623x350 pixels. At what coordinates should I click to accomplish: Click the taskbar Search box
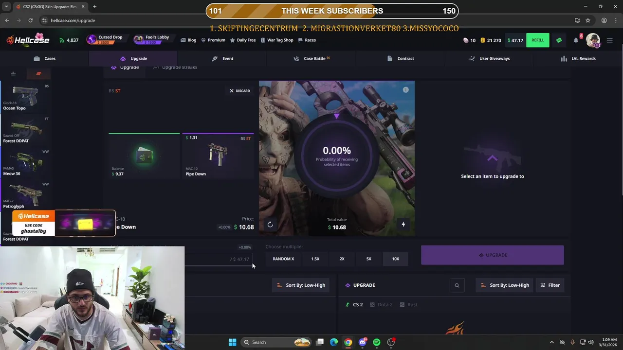(x=276, y=342)
